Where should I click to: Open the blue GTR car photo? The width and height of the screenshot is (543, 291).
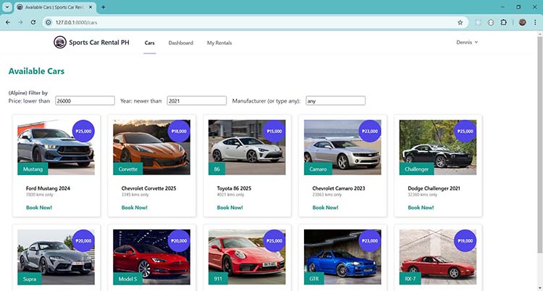[x=342, y=257]
